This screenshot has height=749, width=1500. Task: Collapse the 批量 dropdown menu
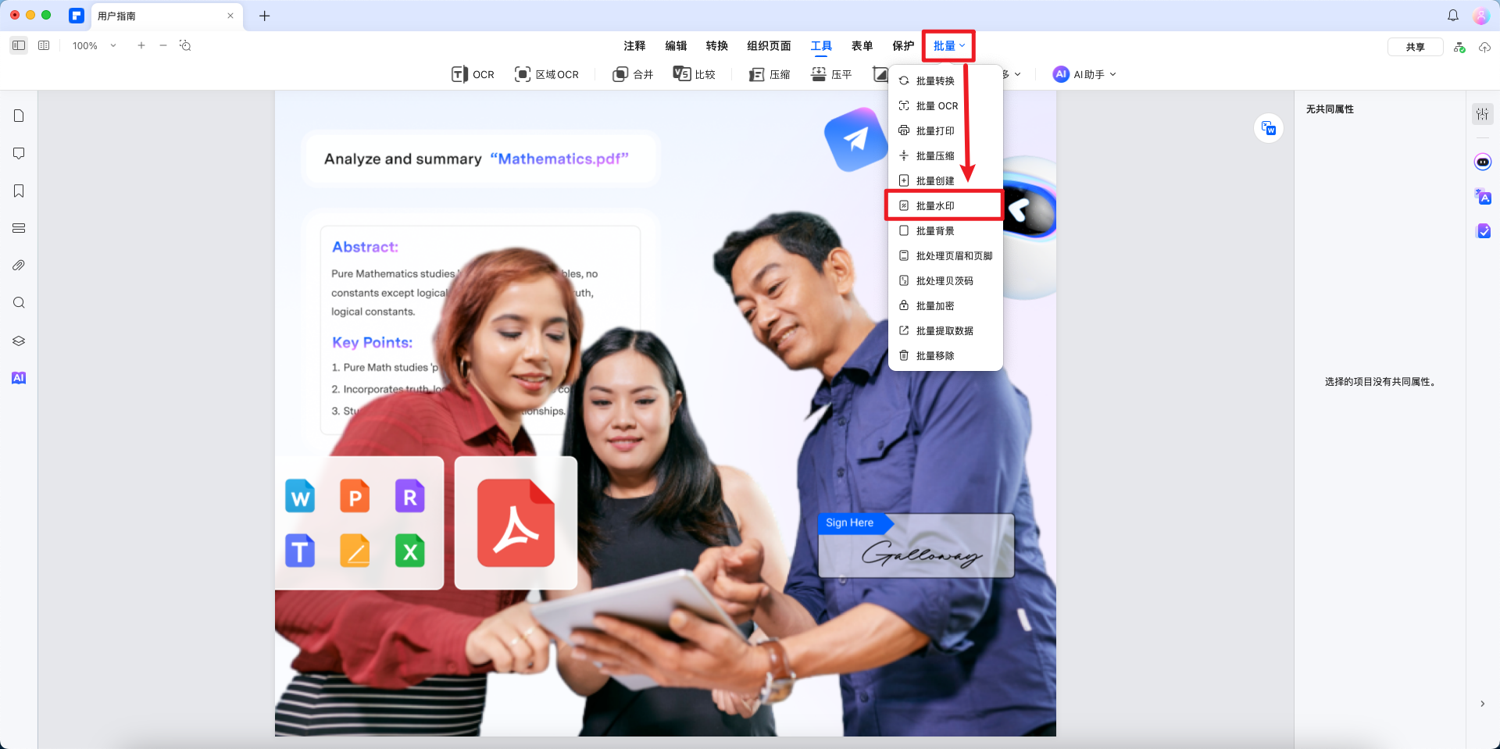[948, 45]
